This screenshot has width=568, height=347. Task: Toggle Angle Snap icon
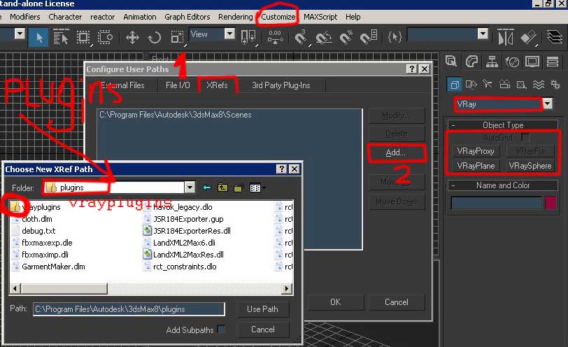pyautogui.click(x=323, y=37)
